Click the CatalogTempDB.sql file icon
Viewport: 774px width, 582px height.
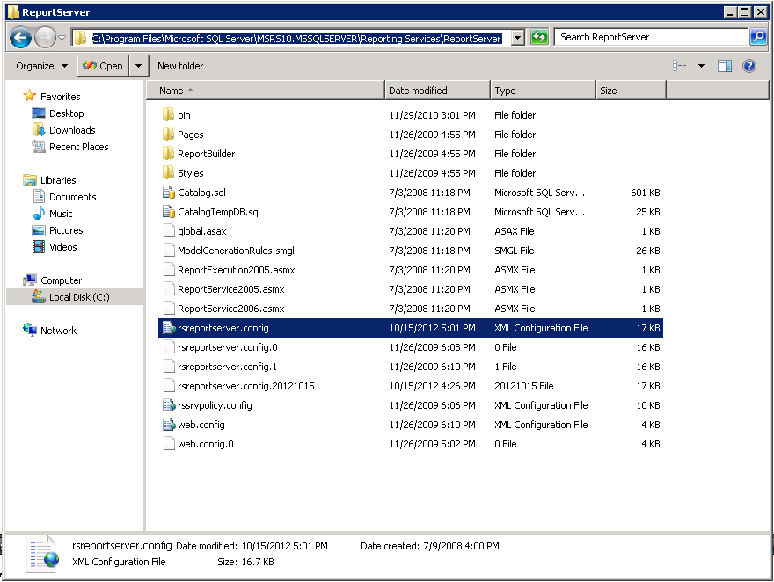[x=168, y=212]
